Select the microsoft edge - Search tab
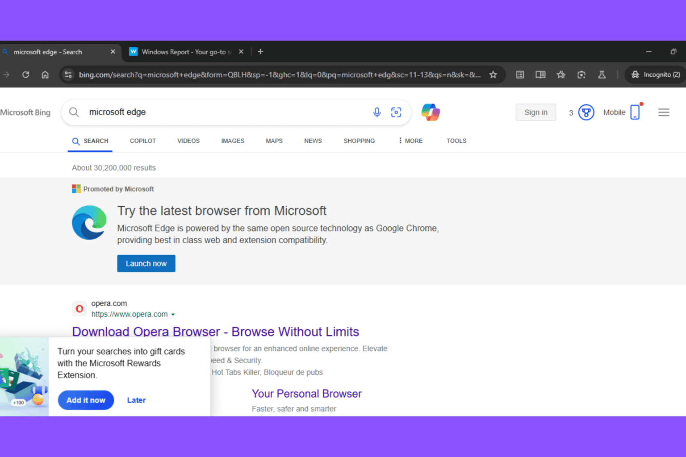The image size is (686, 457). (48, 52)
